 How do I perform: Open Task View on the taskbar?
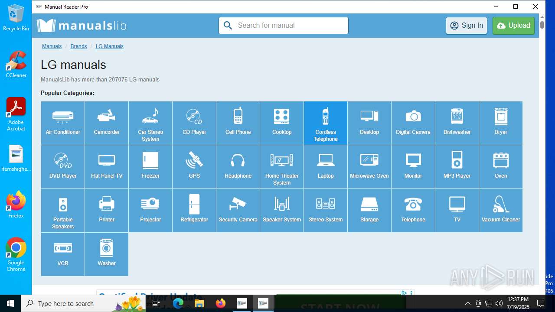click(x=156, y=303)
